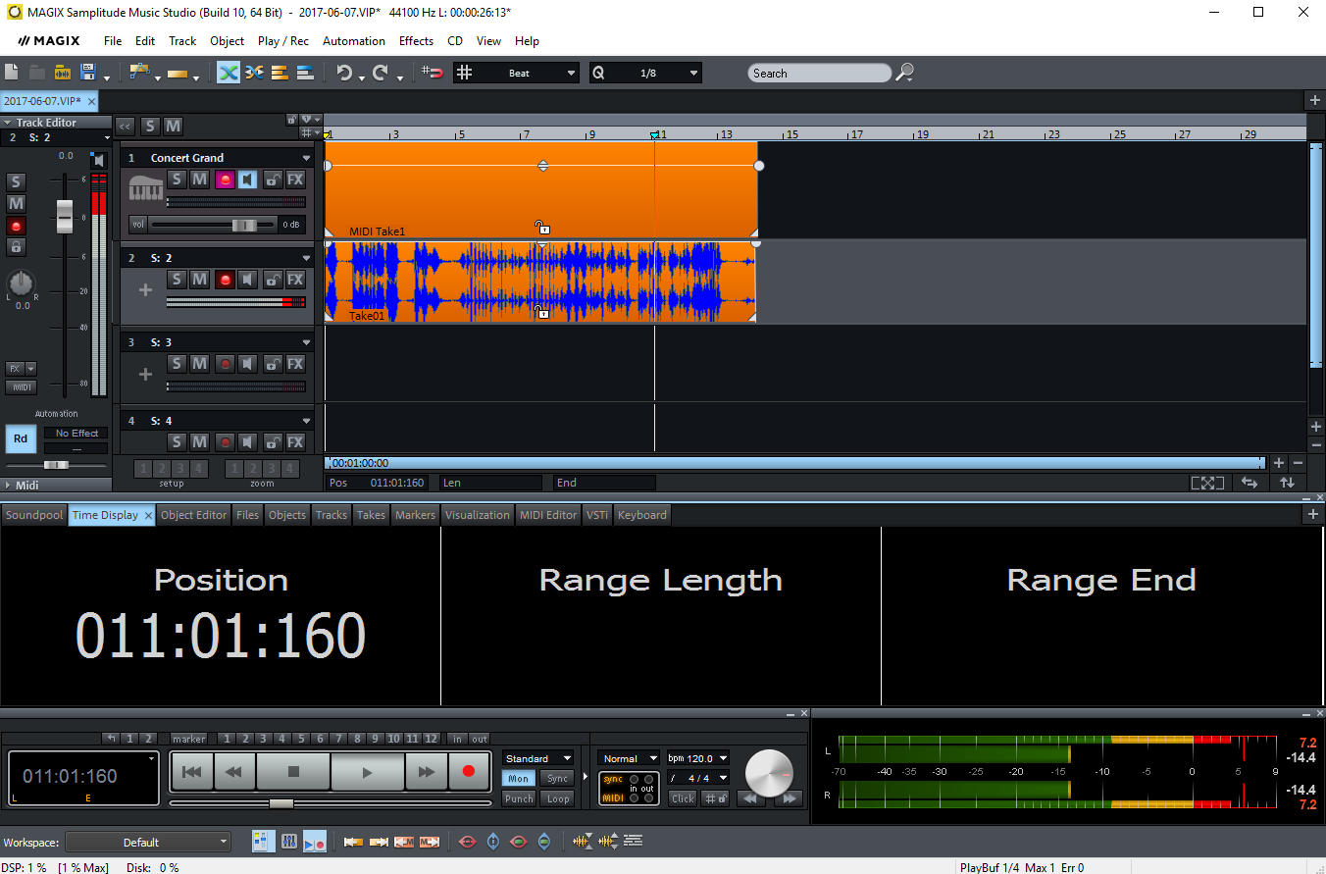Go to start with the skip-back transport button
The height and width of the screenshot is (874, 1326).
click(192, 772)
